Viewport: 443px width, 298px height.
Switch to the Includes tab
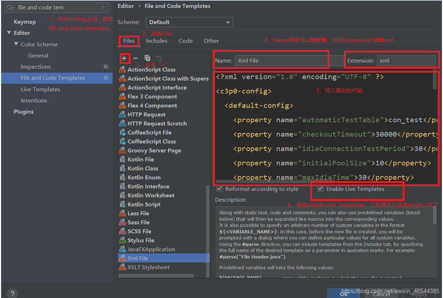click(157, 41)
